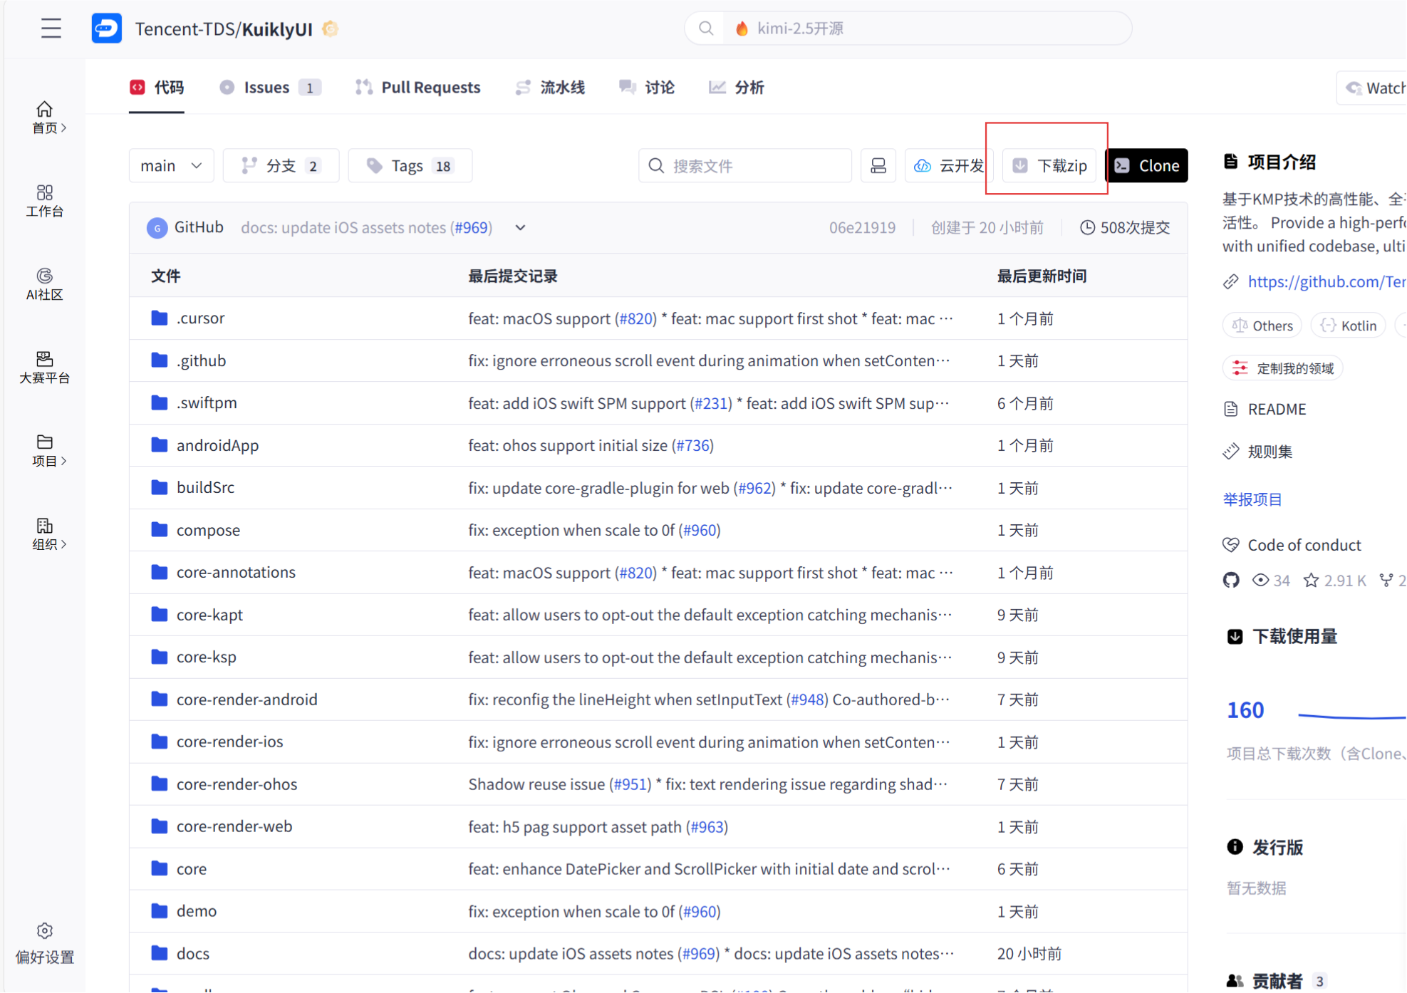Open the hamburger menu icon

[x=51, y=28]
